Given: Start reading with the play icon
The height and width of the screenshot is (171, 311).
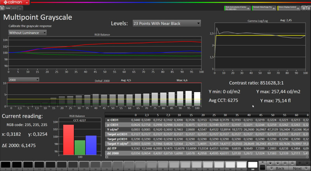Looking at the screenshot, I should (278, 163).
